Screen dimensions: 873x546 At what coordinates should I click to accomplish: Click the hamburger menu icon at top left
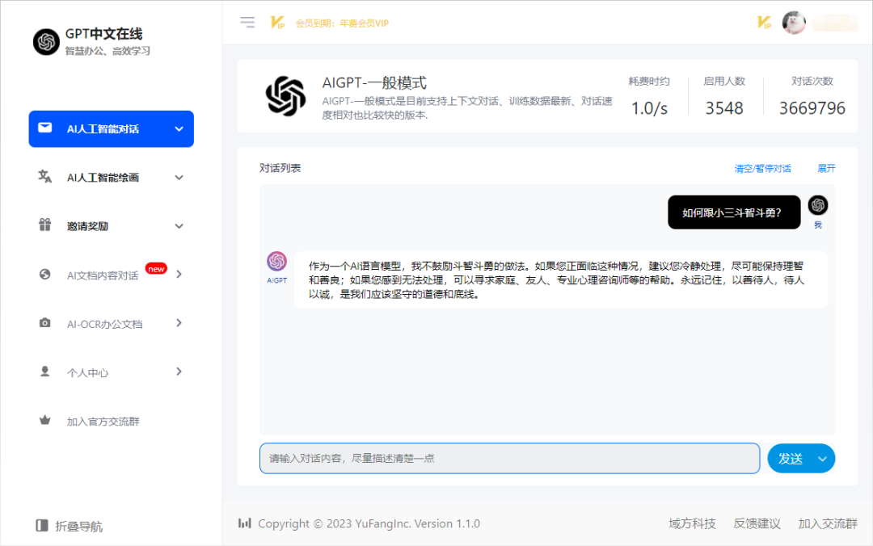(x=247, y=22)
